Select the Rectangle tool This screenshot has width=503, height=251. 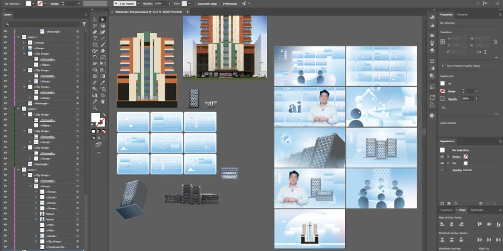(95, 44)
